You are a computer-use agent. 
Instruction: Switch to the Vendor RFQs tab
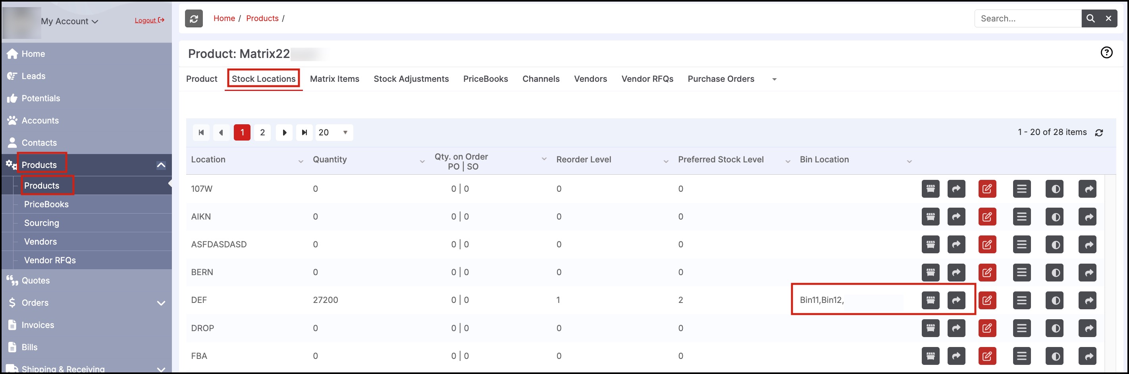tap(647, 79)
